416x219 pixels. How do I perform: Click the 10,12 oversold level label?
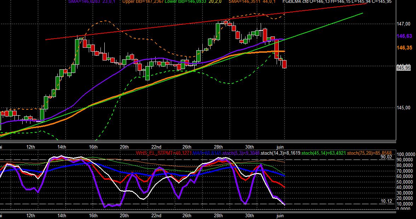(x=386, y=201)
